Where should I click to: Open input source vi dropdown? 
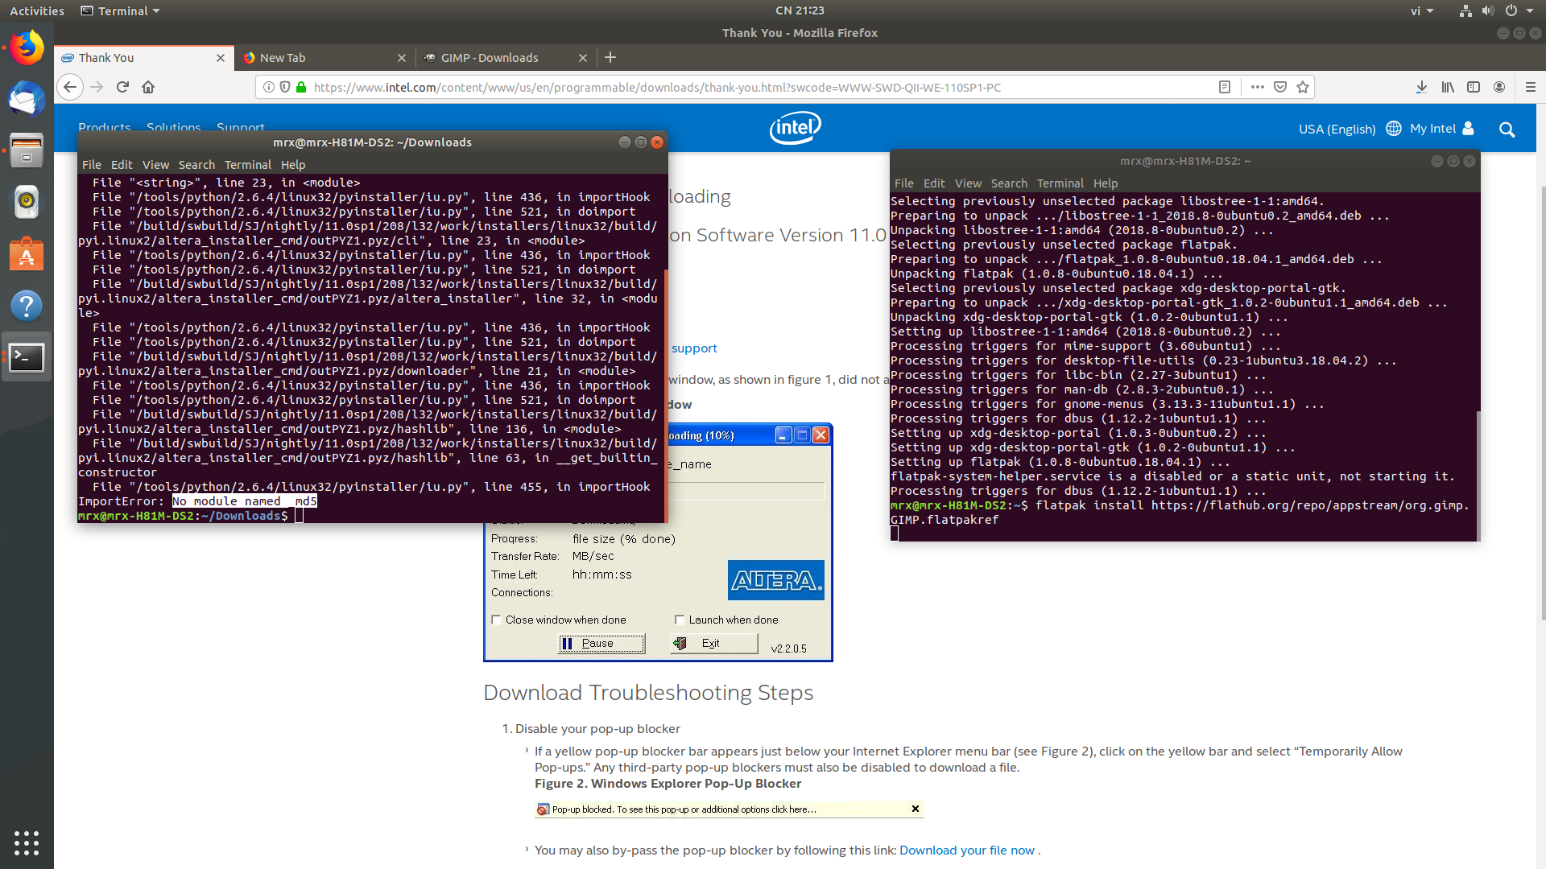click(x=1422, y=10)
